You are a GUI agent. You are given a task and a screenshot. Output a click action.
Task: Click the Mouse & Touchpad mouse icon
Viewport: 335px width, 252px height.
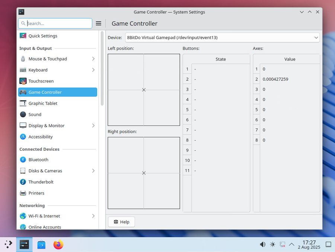pyautogui.click(x=23, y=59)
